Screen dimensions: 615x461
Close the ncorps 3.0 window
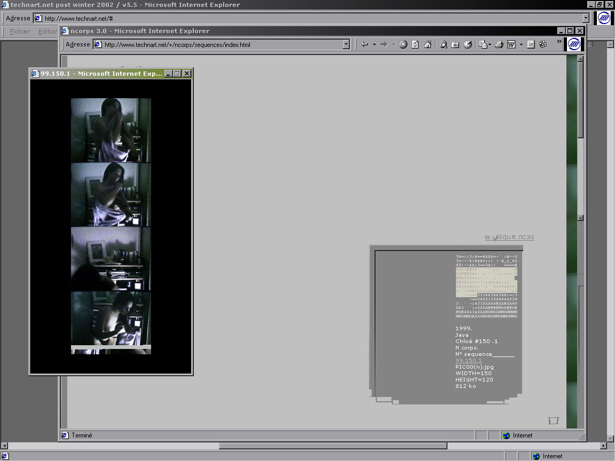(580, 30)
